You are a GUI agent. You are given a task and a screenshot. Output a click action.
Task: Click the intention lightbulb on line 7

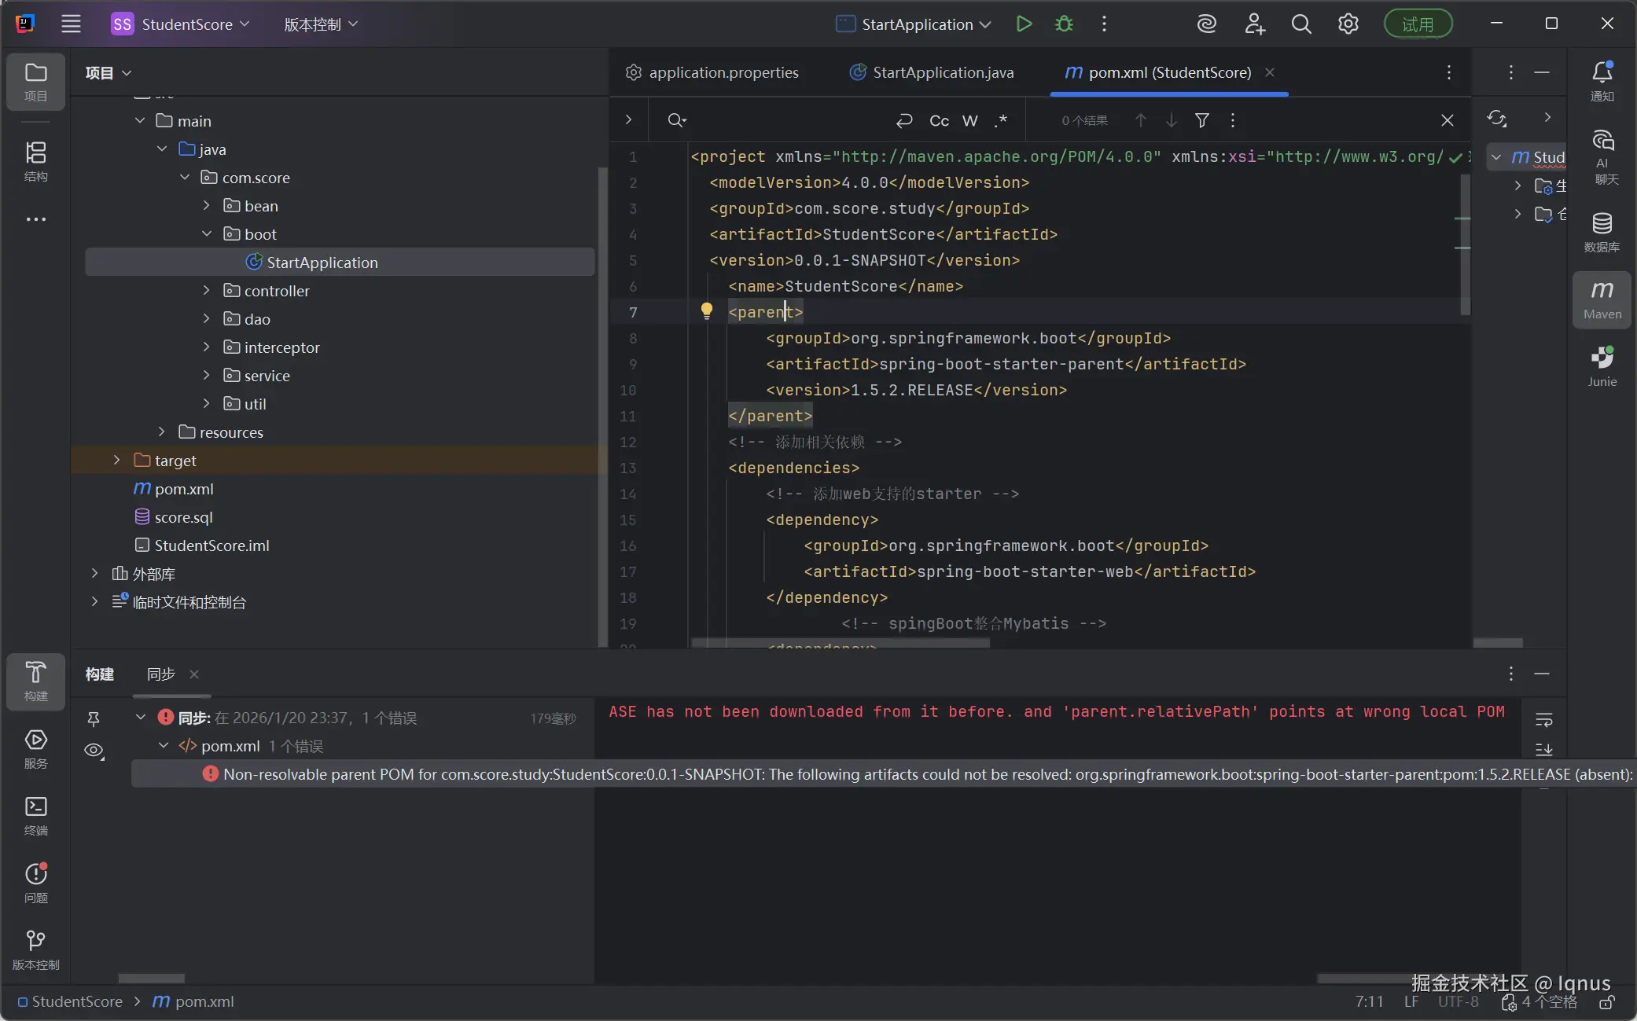706,311
